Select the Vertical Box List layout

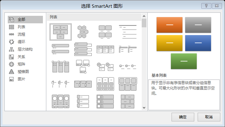[x=83, y=49]
